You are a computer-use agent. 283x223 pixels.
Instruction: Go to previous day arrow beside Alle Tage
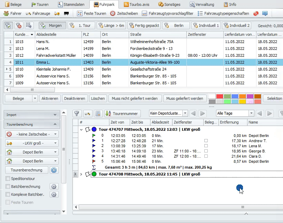[260, 113]
